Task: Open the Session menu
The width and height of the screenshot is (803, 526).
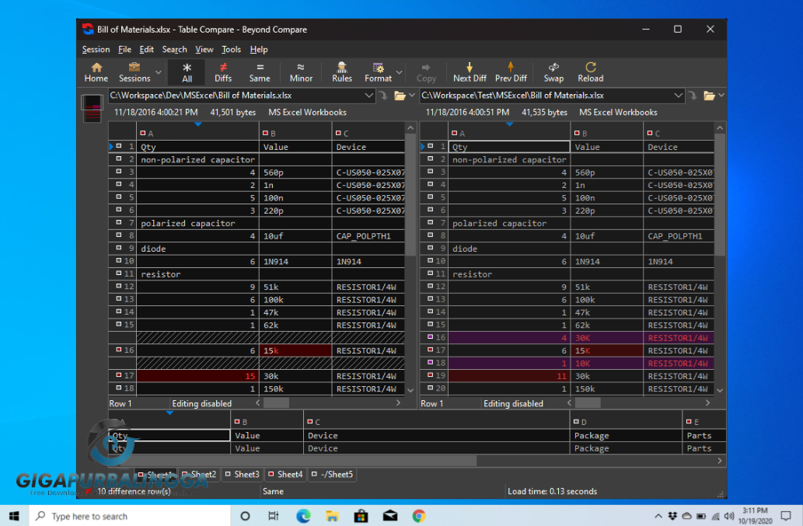Action: click(x=96, y=50)
